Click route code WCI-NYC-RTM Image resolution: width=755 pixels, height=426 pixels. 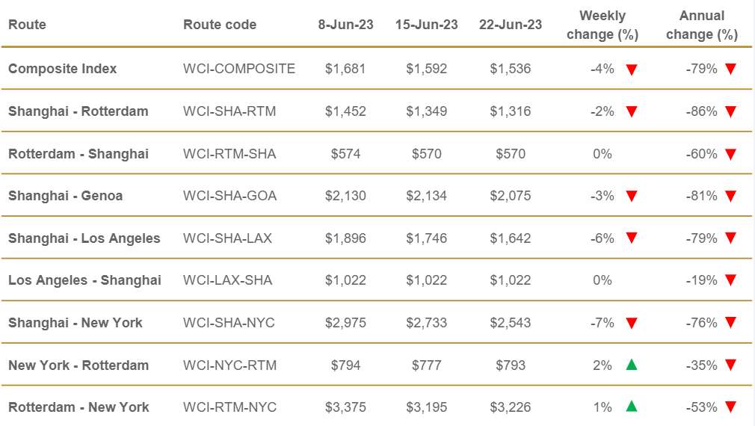(x=230, y=365)
